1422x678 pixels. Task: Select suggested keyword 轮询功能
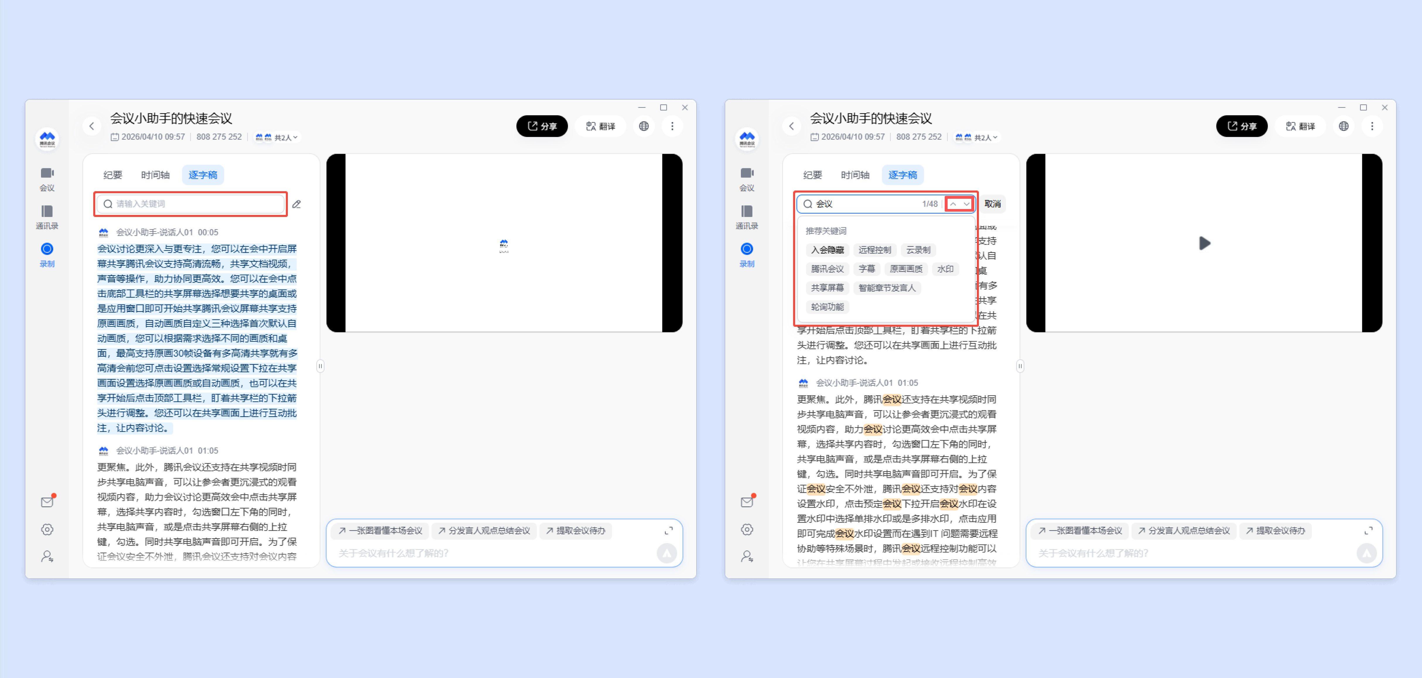827,307
